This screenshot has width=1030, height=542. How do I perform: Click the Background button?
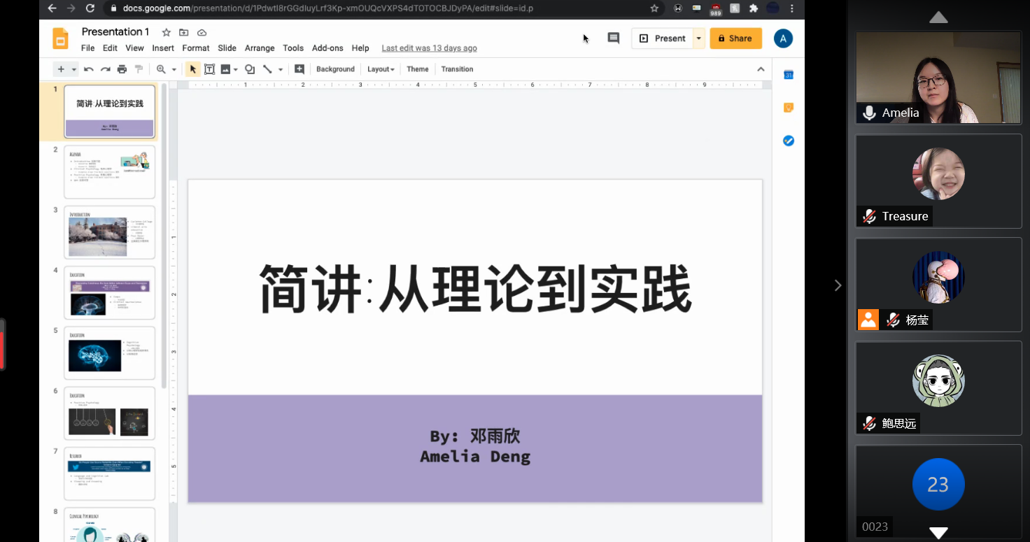pos(335,69)
